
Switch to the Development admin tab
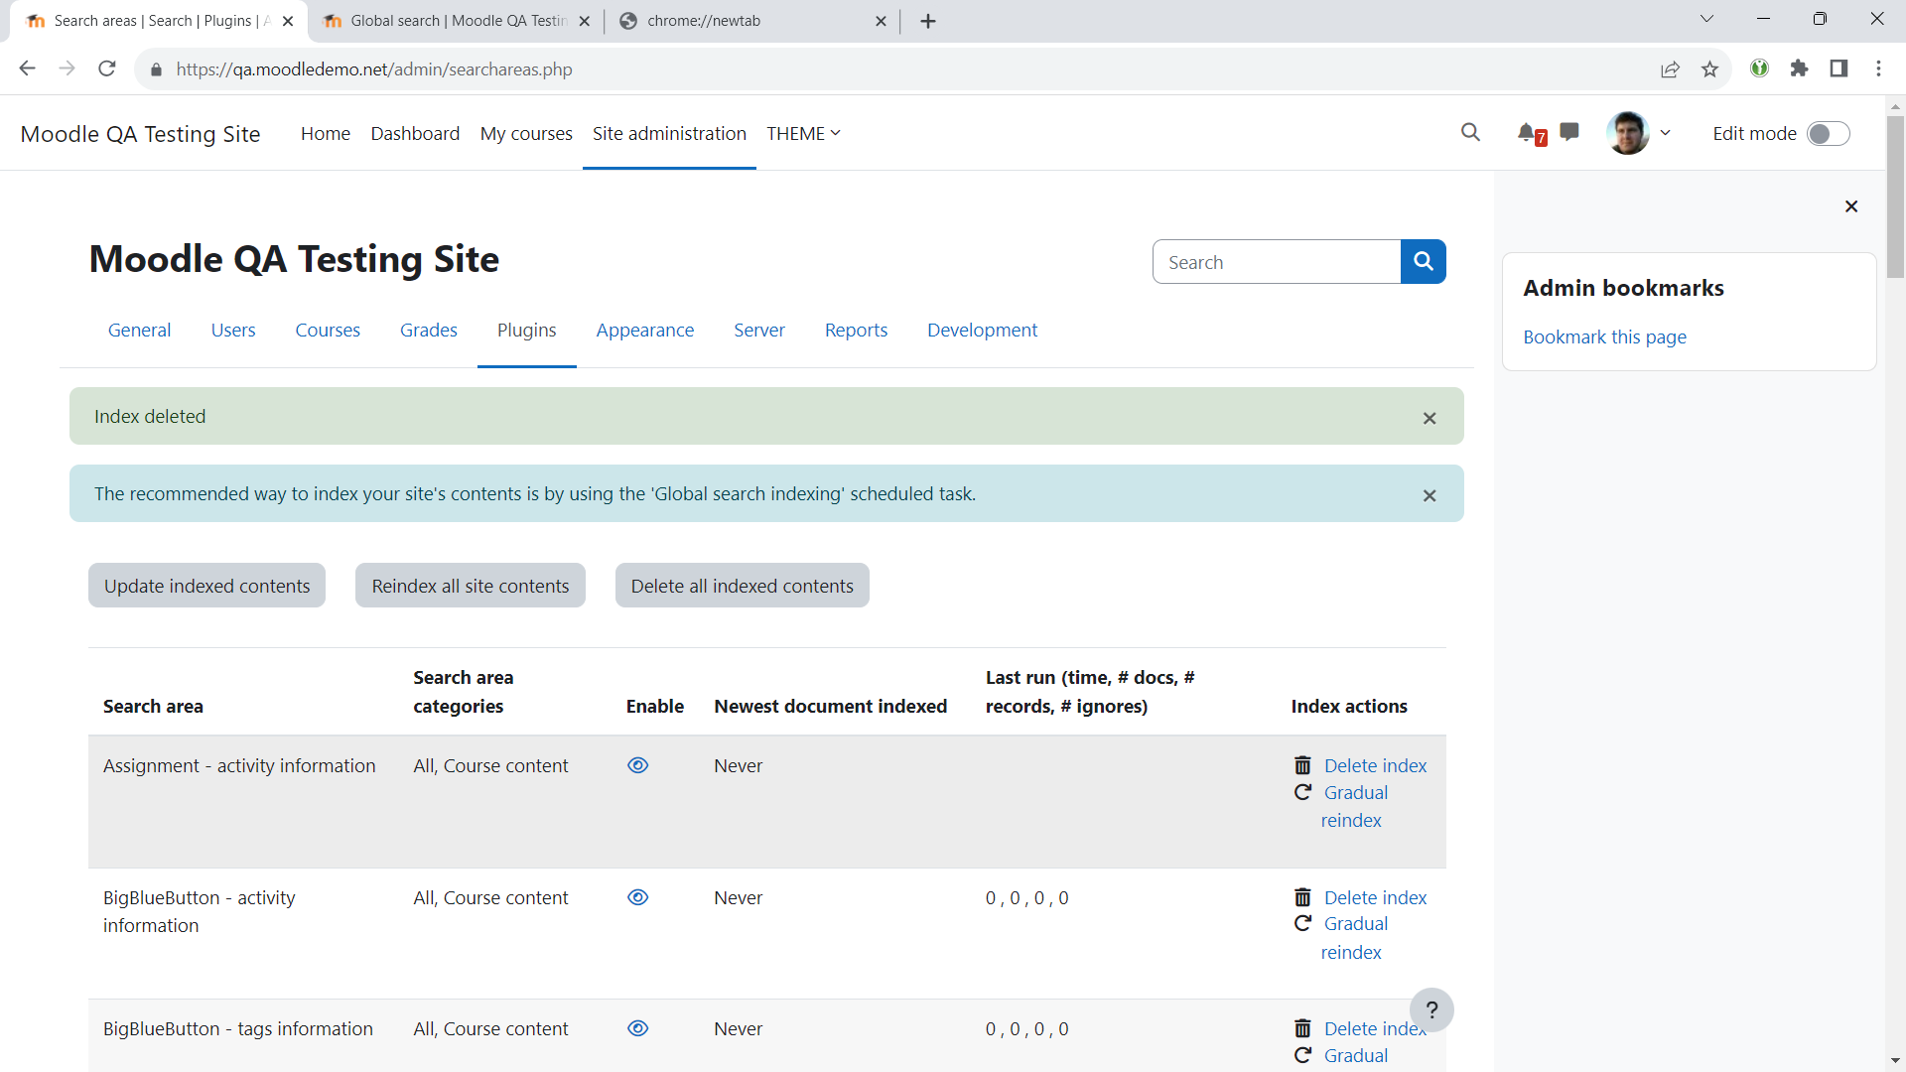pos(983,330)
